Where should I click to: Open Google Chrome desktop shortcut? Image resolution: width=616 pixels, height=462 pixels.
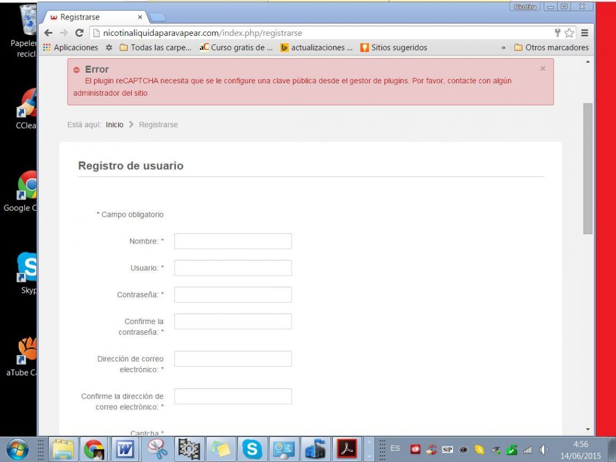tap(20, 192)
